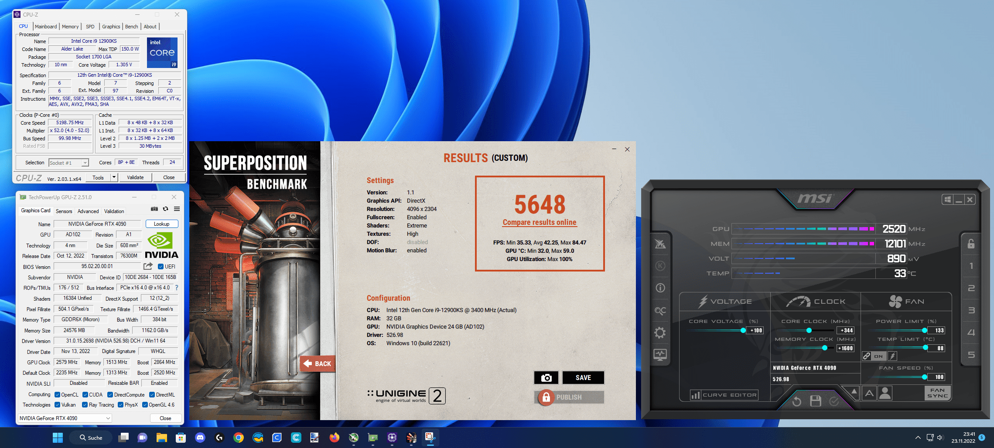Click the Windows Start button
994x448 pixels.
click(58, 438)
